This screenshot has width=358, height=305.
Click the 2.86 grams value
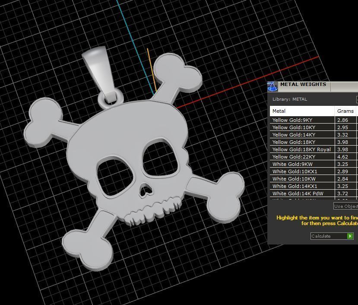(343, 120)
